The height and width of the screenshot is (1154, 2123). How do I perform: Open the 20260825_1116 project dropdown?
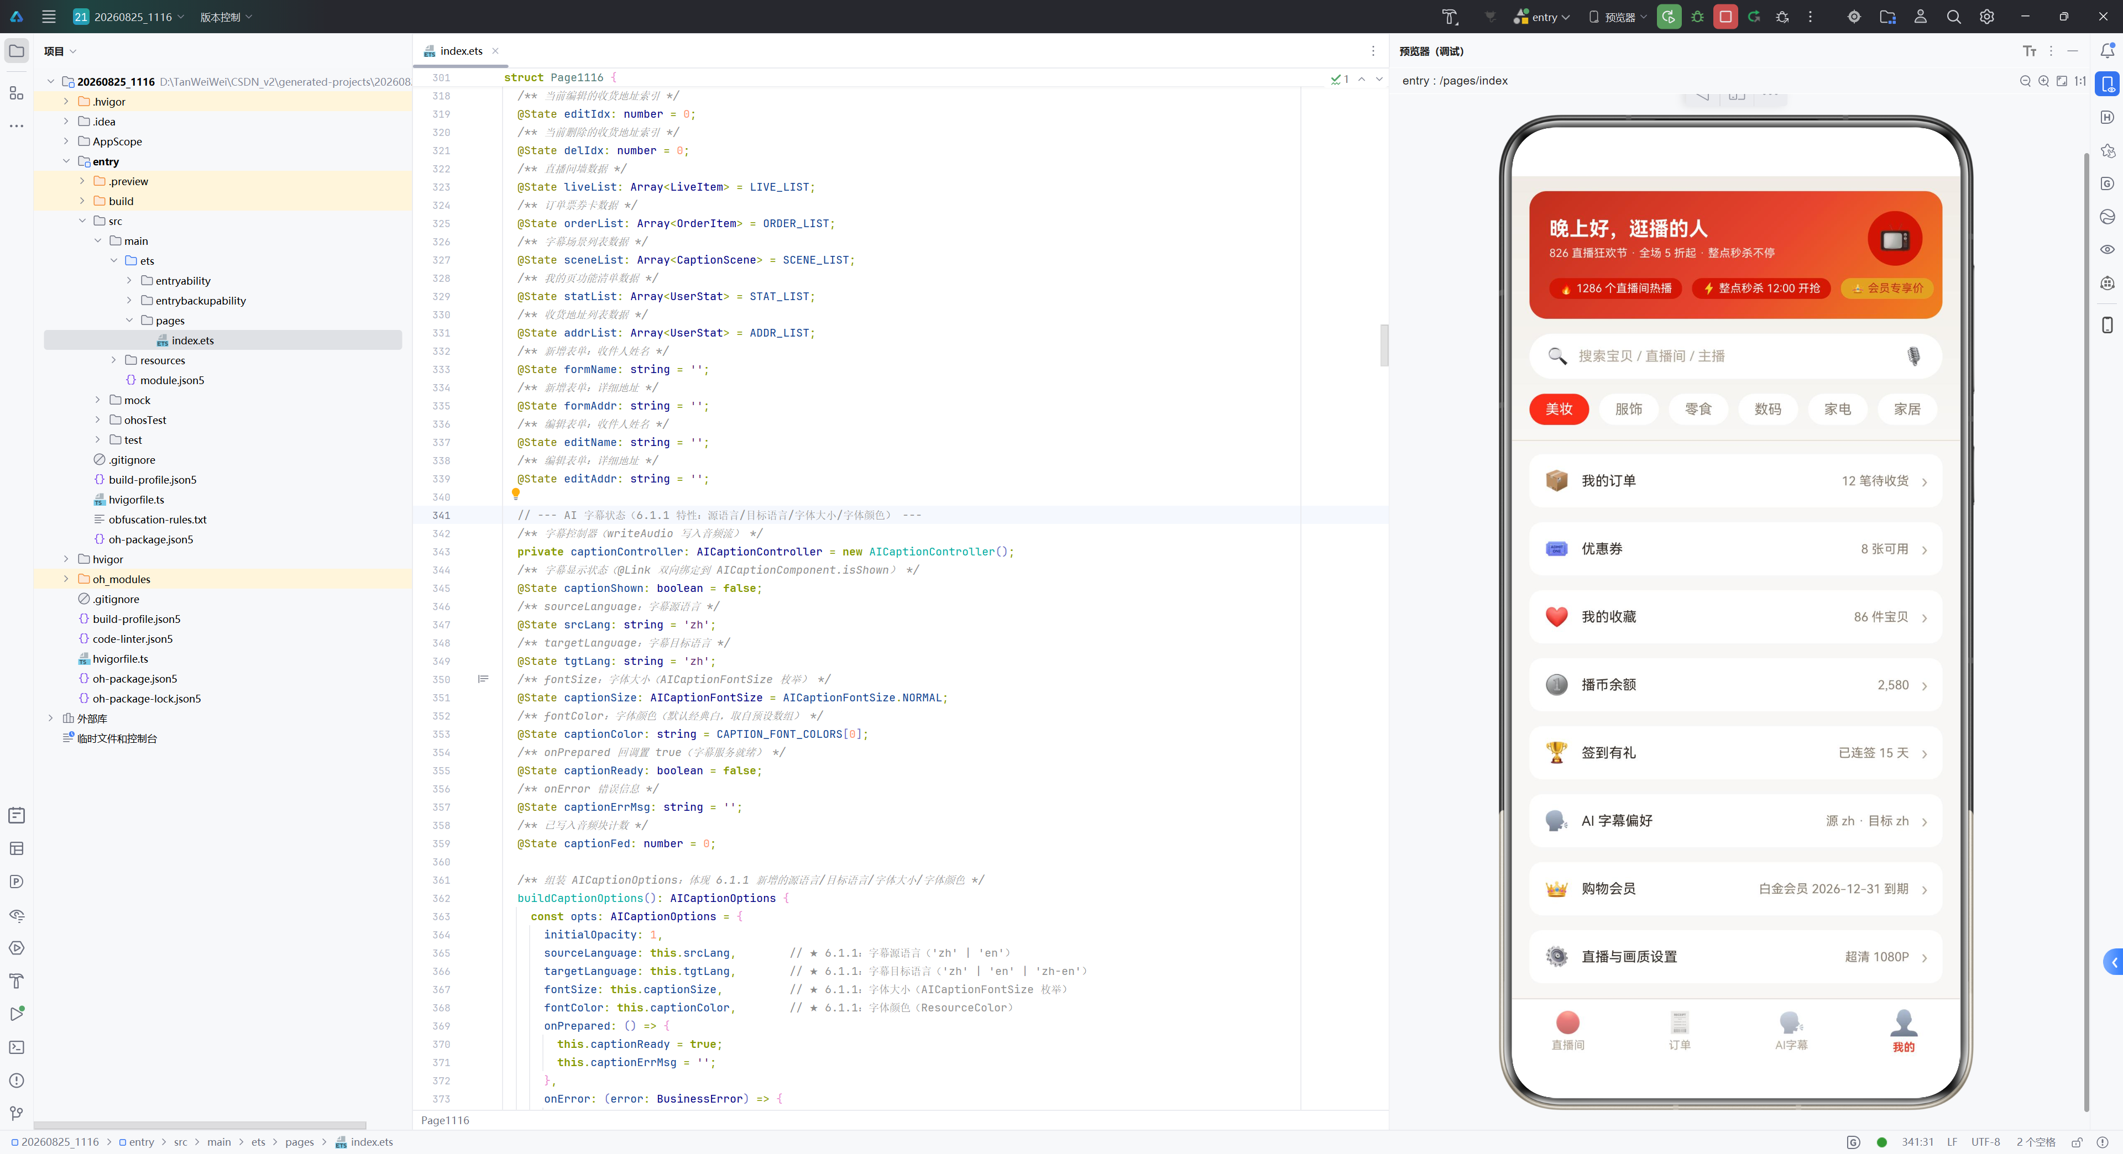click(x=129, y=17)
